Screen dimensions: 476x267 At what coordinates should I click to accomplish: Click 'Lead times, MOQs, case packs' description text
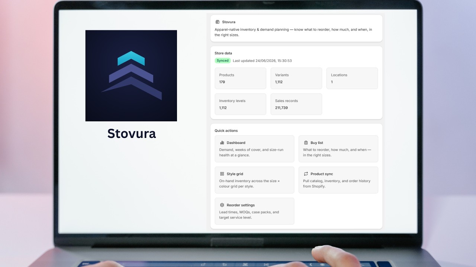[x=249, y=215]
